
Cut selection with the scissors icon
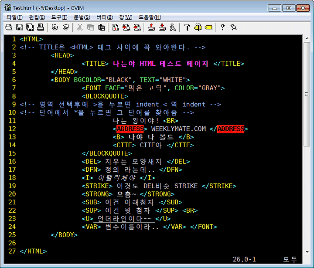tap(80, 27)
